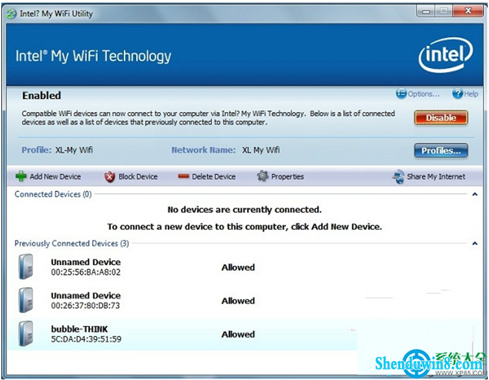Click the Block Device shield icon
This screenshot has height=380, width=489.
[x=110, y=177]
